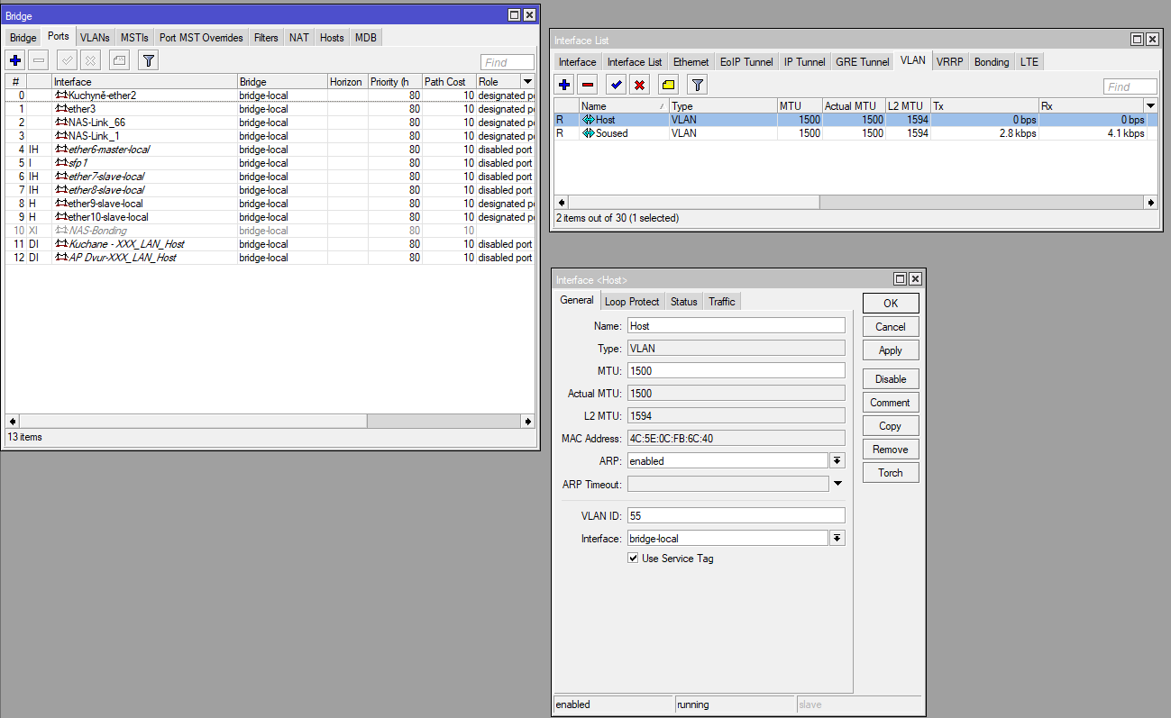Click Find field in Bridge window
The width and height of the screenshot is (1171, 718).
508,62
